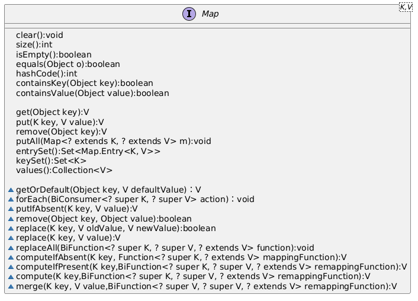The height and width of the screenshot is (301, 418).
Task: Click the get(Object key):V method
Action: (53, 113)
